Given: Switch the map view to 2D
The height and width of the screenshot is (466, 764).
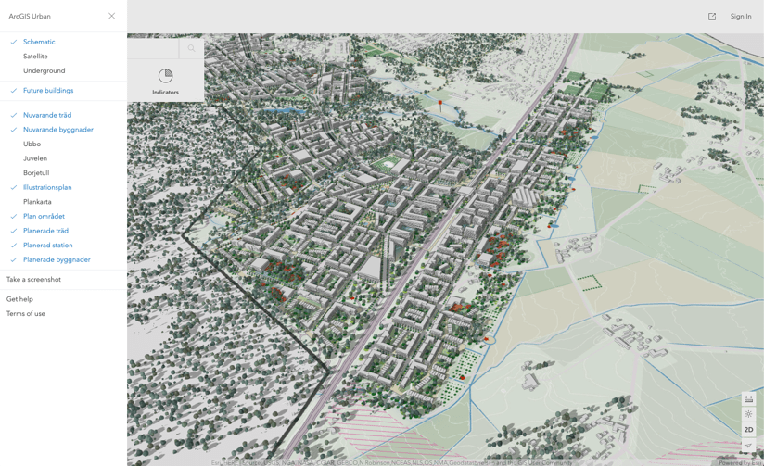Looking at the screenshot, I should 748,430.
